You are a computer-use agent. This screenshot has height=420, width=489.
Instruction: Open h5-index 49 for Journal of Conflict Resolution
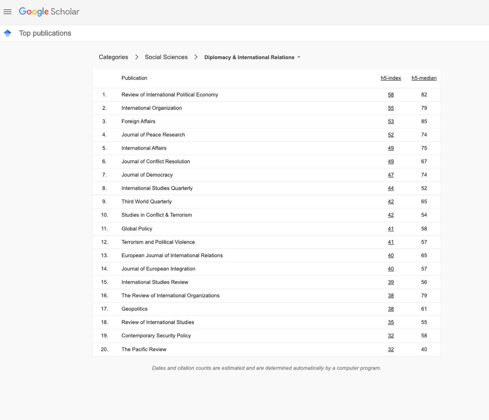(x=391, y=162)
